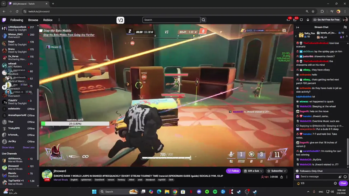The height and width of the screenshot is (196, 349).
Task: Open the Gift a Sub dropdown
Action: coord(253,171)
